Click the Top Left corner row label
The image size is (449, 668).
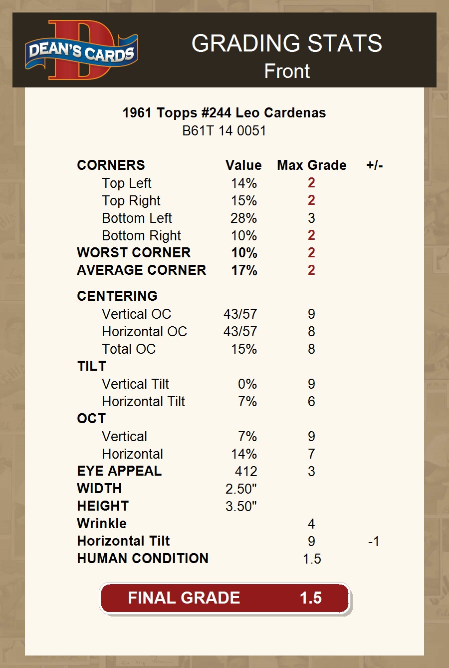pos(127,183)
